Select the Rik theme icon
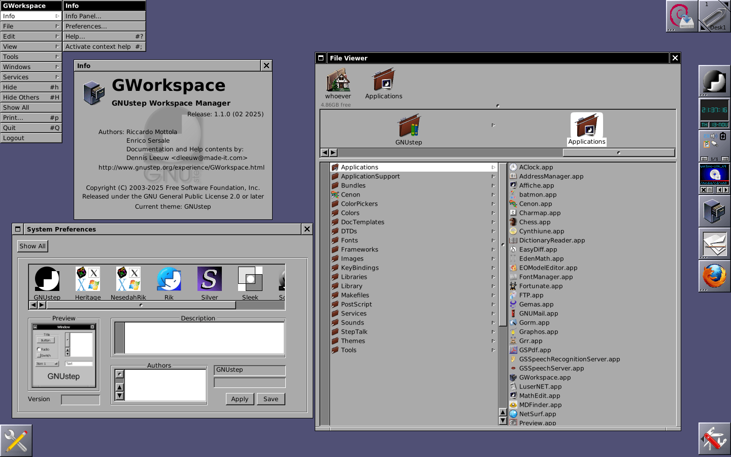The width and height of the screenshot is (731, 457). pos(169,279)
